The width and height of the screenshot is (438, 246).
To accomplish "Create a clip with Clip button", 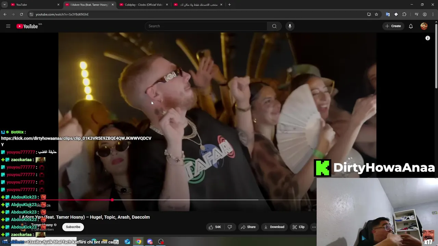I will pyautogui.click(x=298, y=227).
